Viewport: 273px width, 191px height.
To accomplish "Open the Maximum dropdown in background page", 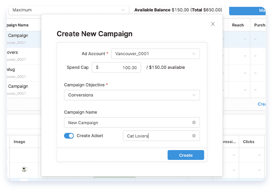I will coord(68,10).
